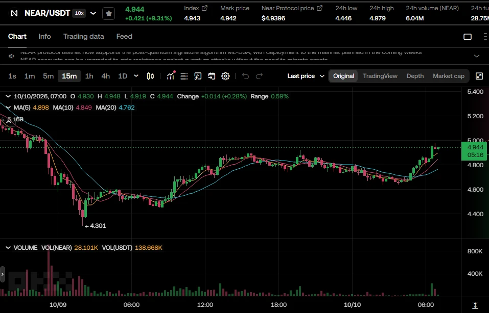This screenshot has width=489, height=313.
Task: Switch chart interval to 5m
Action: pos(49,76)
